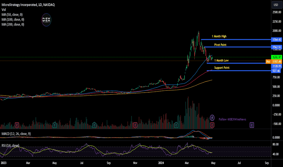Select the RSI (14, close) legend
The image size is (283, 167).
coord(10,145)
